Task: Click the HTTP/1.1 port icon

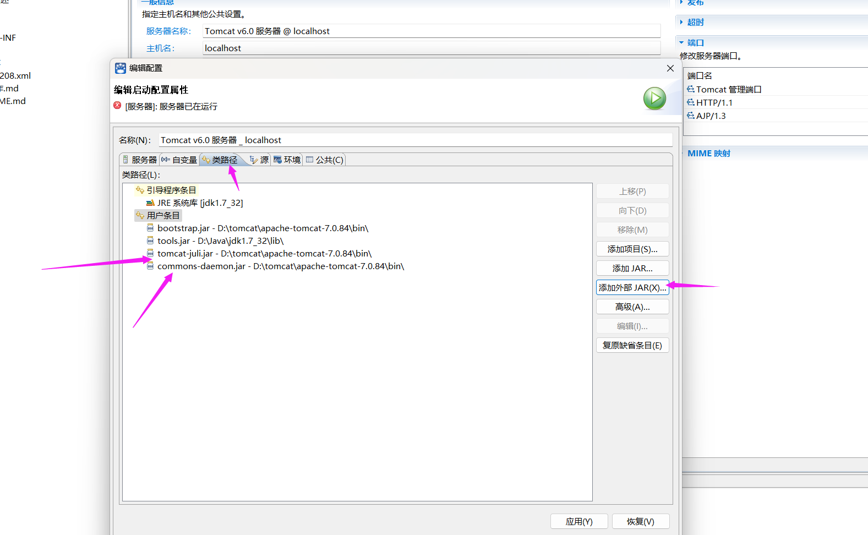Action: 691,102
